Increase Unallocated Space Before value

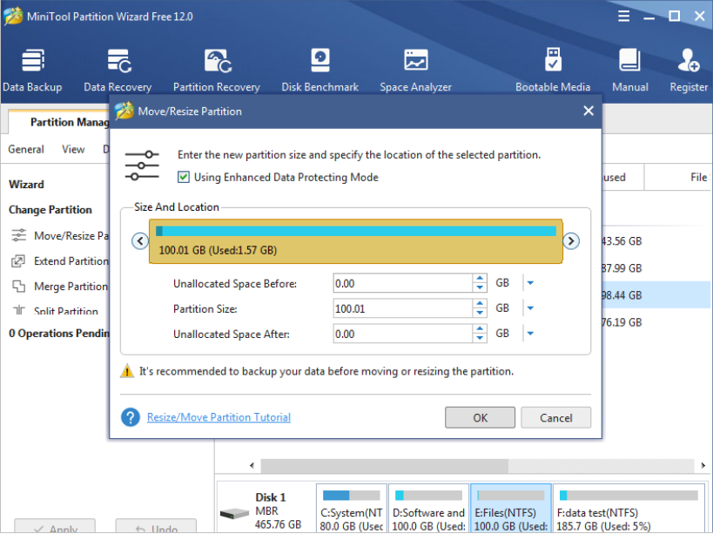pos(480,279)
